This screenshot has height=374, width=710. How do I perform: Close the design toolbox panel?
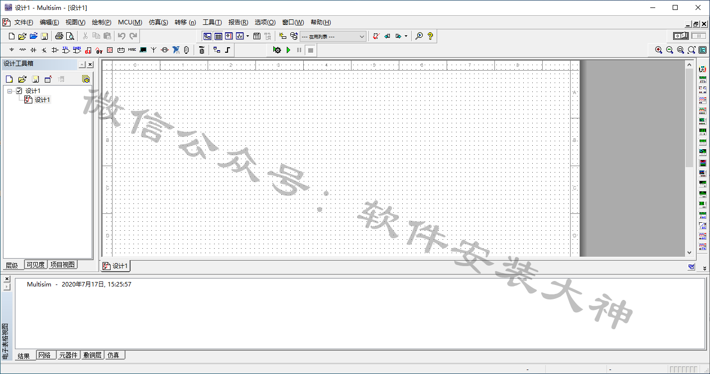(x=90, y=65)
